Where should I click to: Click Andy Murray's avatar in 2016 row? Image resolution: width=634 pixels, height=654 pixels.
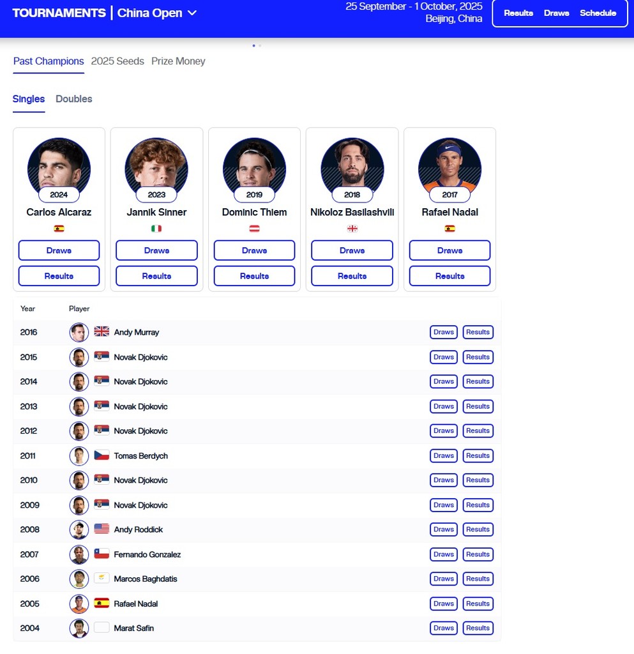(x=79, y=332)
